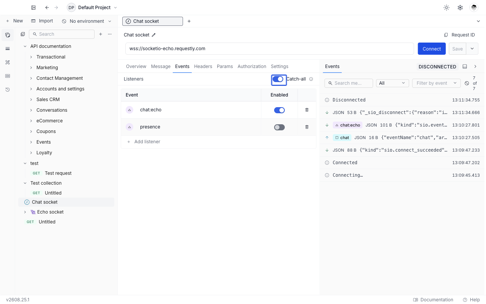
Task: Open the tab list chevron dropdown
Action: pyautogui.click(x=478, y=21)
